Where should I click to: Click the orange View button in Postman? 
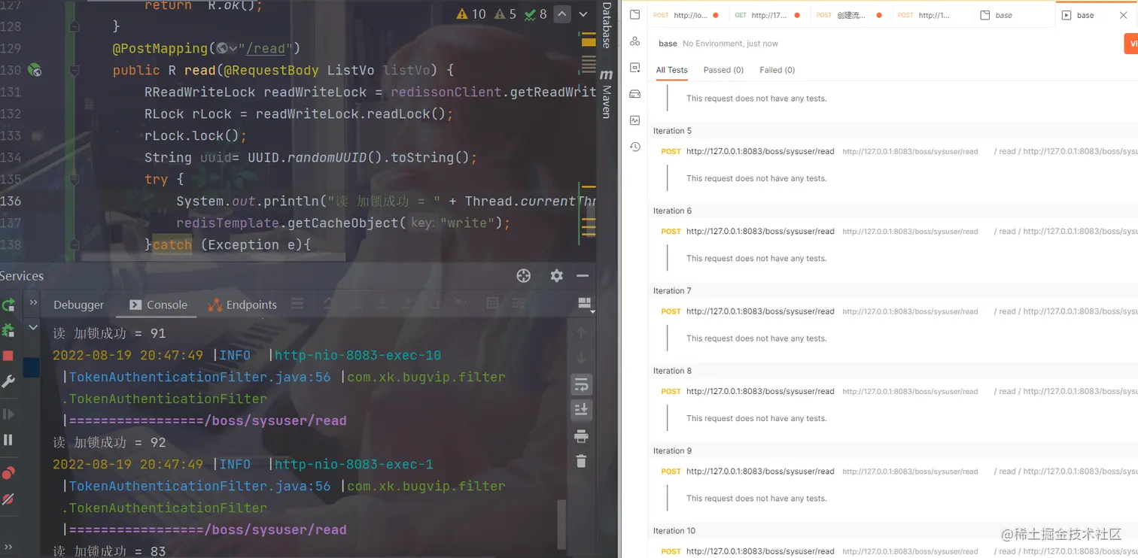click(1131, 44)
